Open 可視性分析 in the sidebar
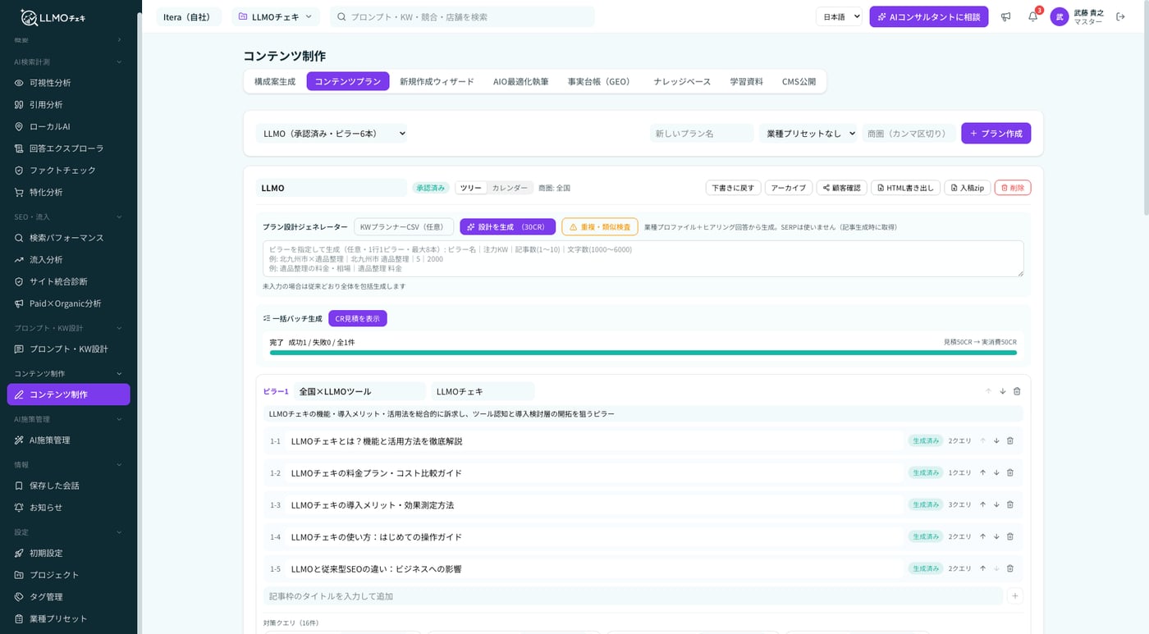The width and height of the screenshot is (1149, 634). point(68,83)
